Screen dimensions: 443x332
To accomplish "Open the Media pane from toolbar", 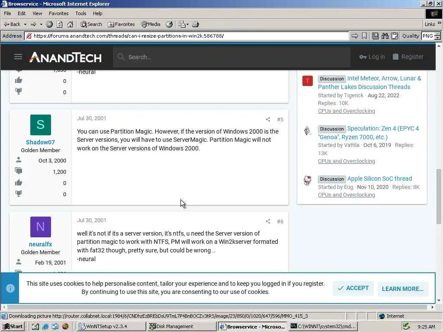I will [x=151, y=24].
